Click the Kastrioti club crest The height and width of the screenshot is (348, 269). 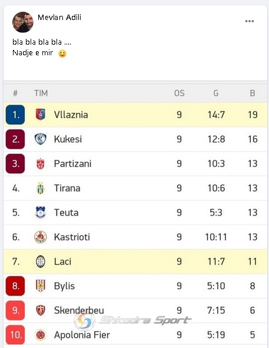pos(41,237)
